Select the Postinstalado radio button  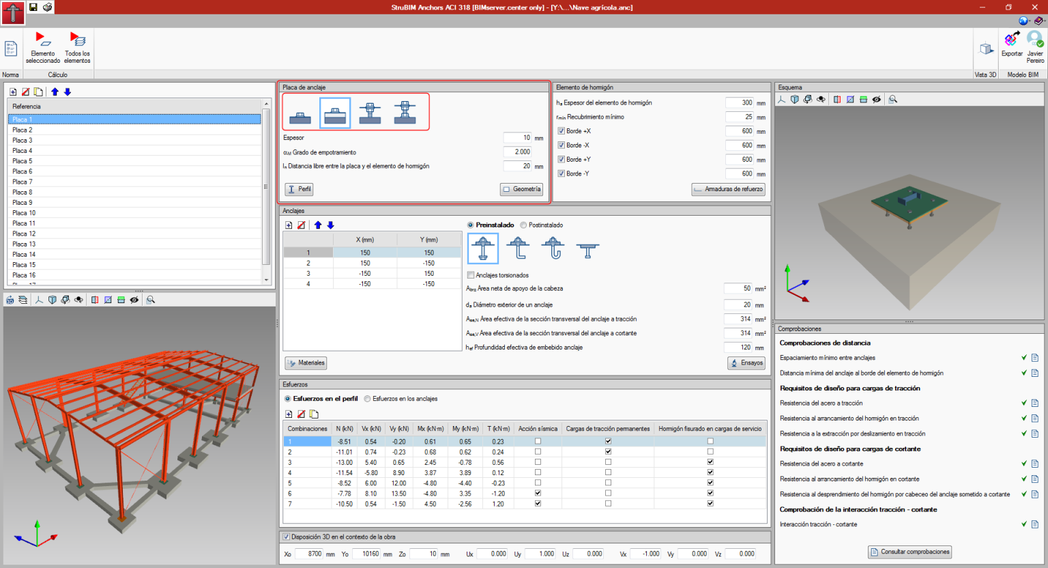523,225
